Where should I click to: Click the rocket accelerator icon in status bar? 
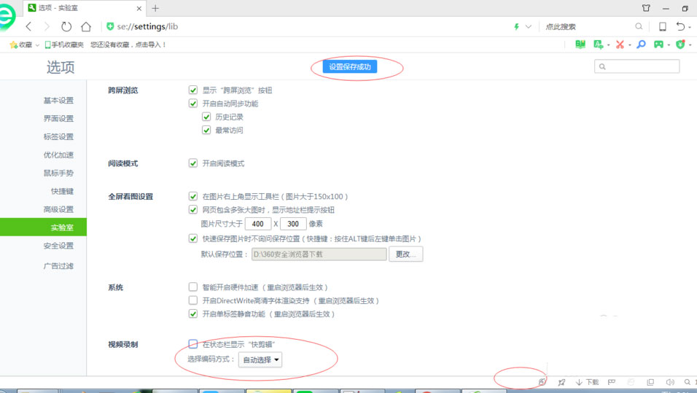pyautogui.click(x=561, y=382)
